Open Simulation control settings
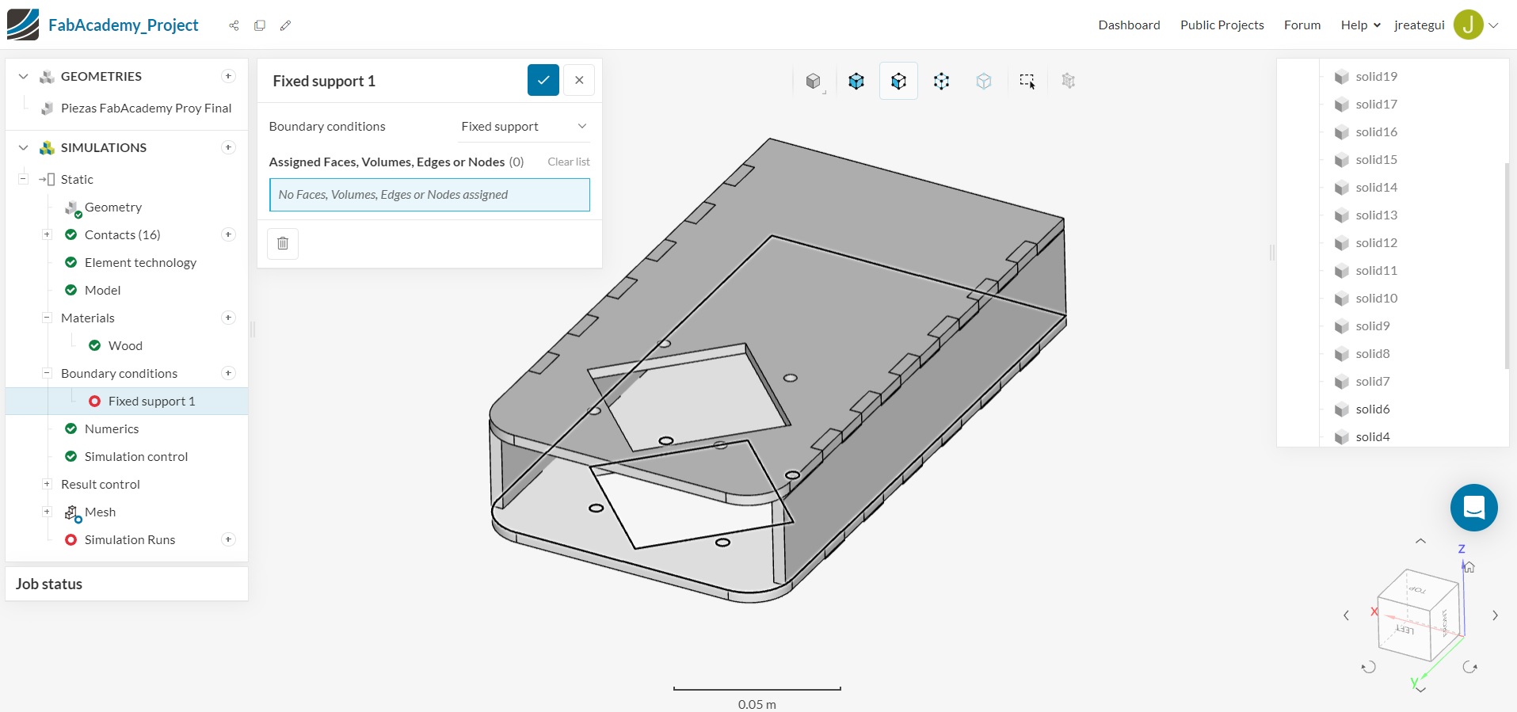Screen dimensions: 1517x712 tap(136, 457)
